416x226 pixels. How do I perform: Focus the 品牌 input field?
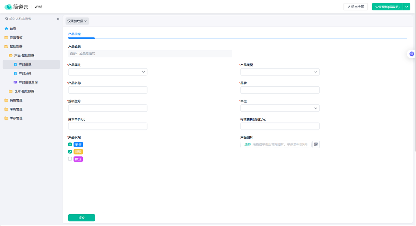pos(280,90)
